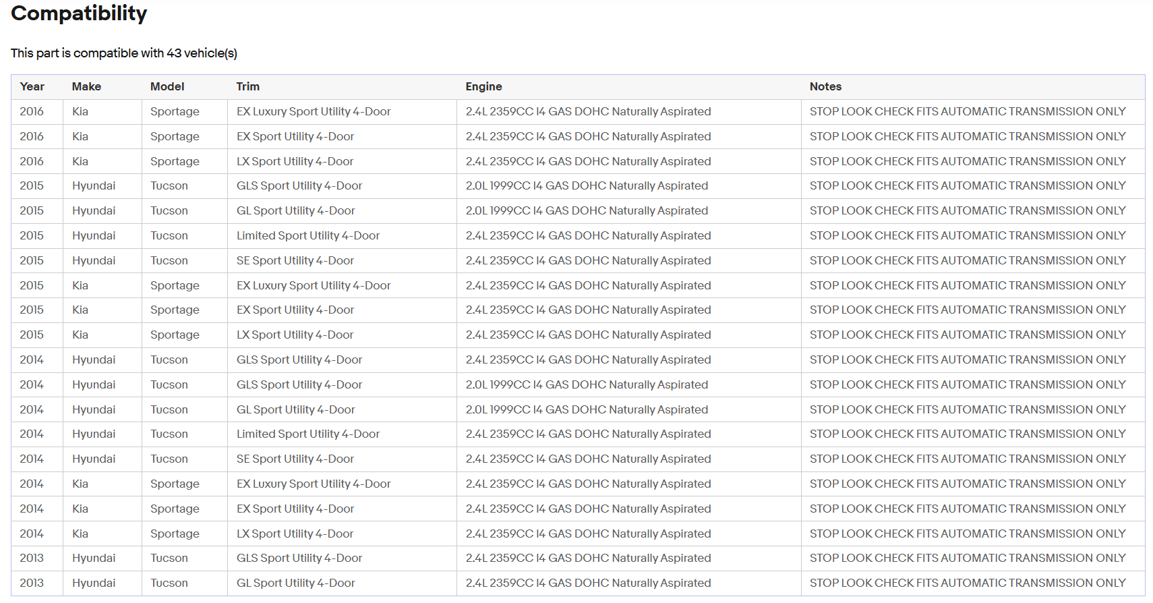This screenshot has height=603, width=1153.
Task: Click the 2013 Tucson "GLS Sport Utility 4-Door" trim
Action: [299, 558]
